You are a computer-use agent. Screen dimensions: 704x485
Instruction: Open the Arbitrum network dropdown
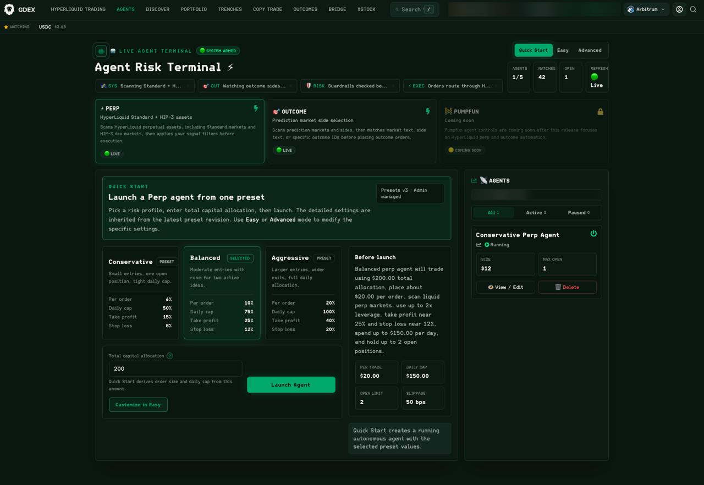[x=646, y=9]
